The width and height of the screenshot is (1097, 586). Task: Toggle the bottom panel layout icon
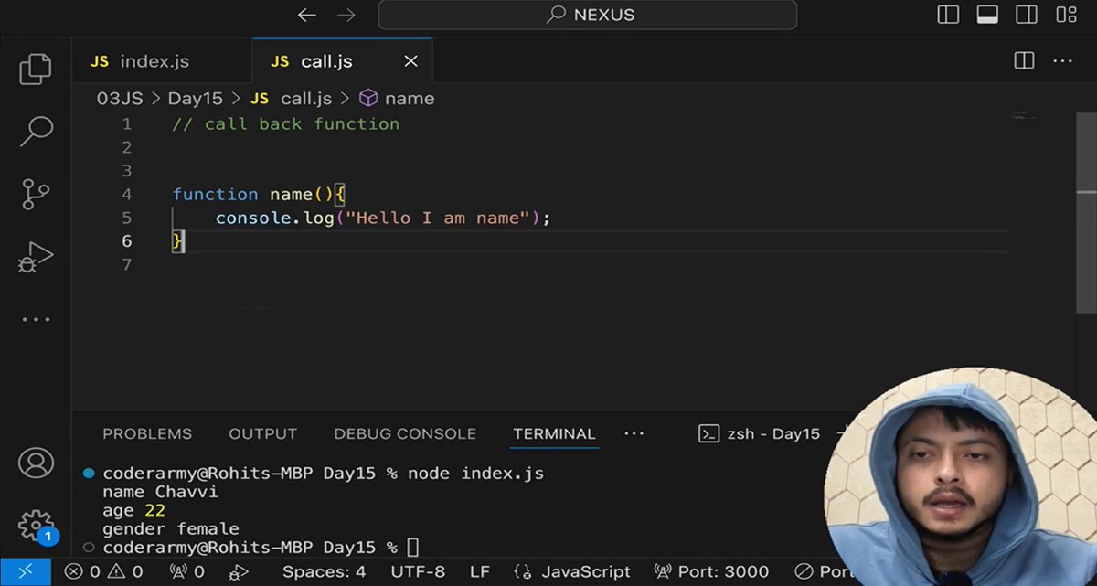point(987,15)
